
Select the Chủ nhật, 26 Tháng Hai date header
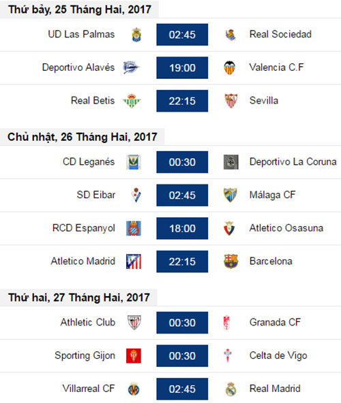click(x=82, y=137)
